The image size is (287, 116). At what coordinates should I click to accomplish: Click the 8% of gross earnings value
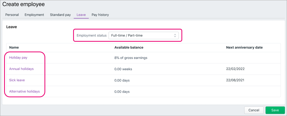coord(131,58)
